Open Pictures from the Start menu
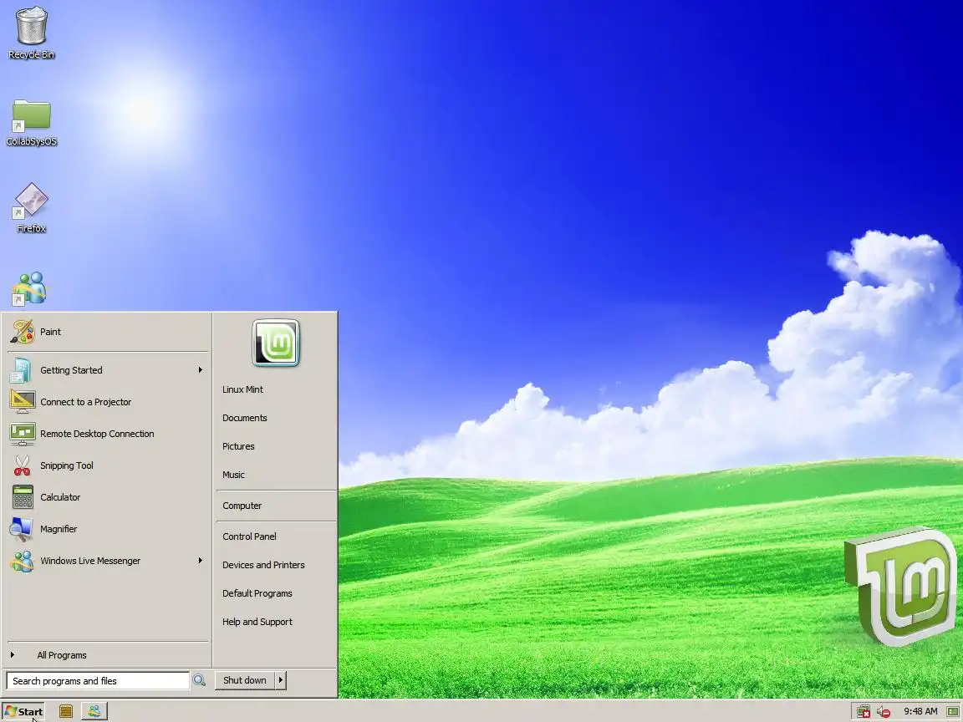Viewport: 963px width, 722px height. click(x=238, y=446)
